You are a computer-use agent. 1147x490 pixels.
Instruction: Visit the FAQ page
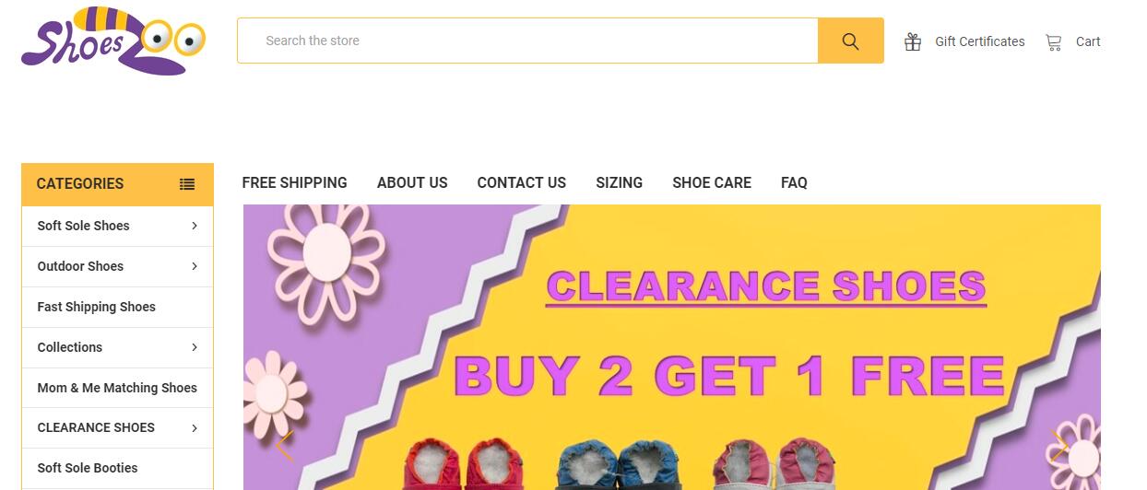[794, 182]
